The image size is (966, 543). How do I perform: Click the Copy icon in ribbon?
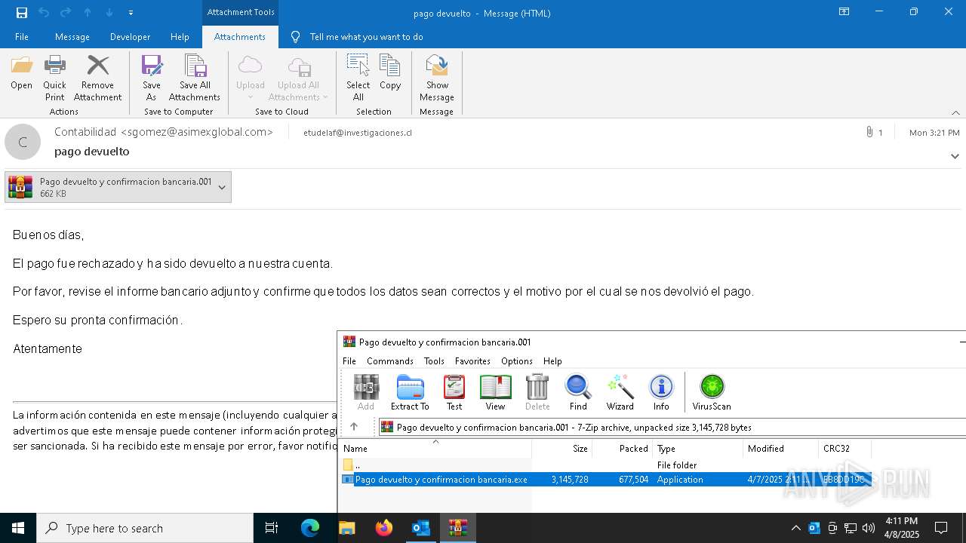pos(390,73)
